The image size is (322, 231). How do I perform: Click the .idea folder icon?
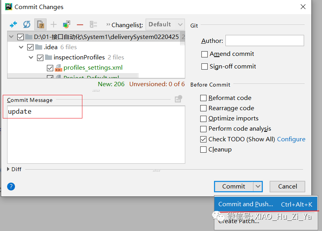[39, 47]
